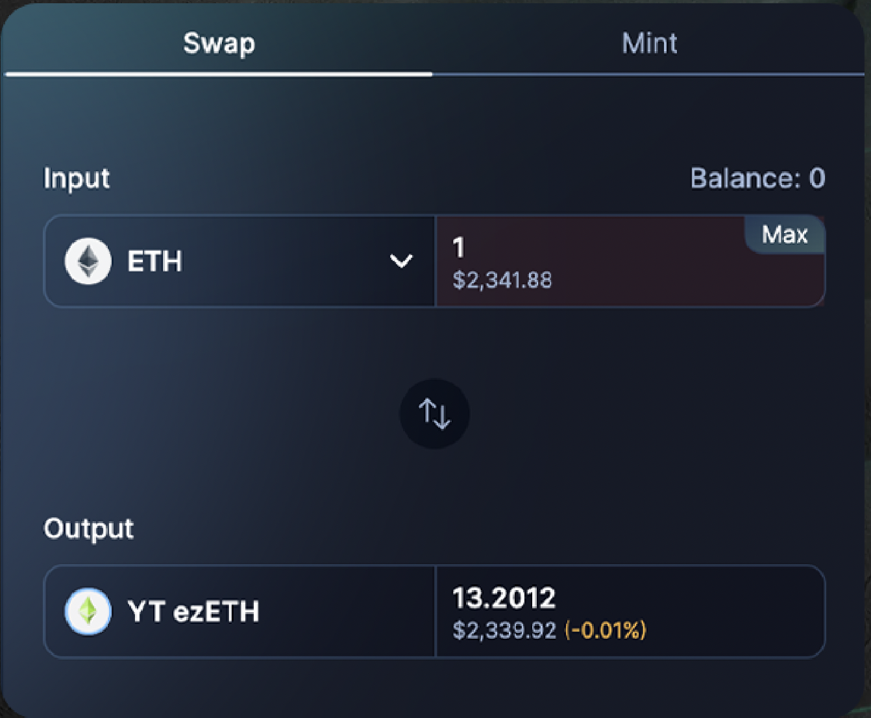This screenshot has height=718, width=871.
Task: Click the -0.01% price impact indicator
Action: click(606, 630)
